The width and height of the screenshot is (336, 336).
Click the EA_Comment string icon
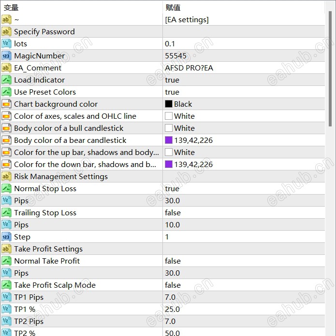click(6, 68)
